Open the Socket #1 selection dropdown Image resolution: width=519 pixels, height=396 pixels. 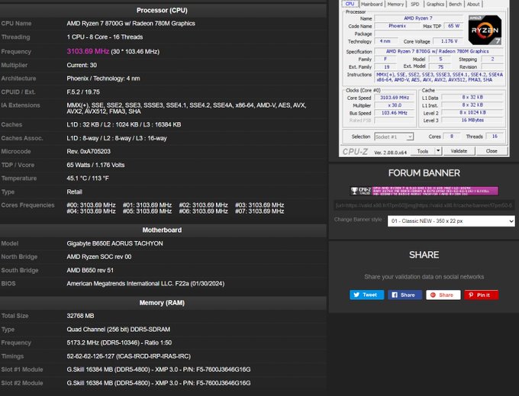394,137
